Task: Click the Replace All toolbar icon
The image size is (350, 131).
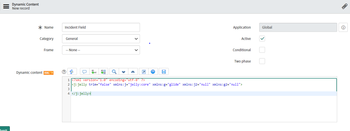Action: click(x=103, y=72)
